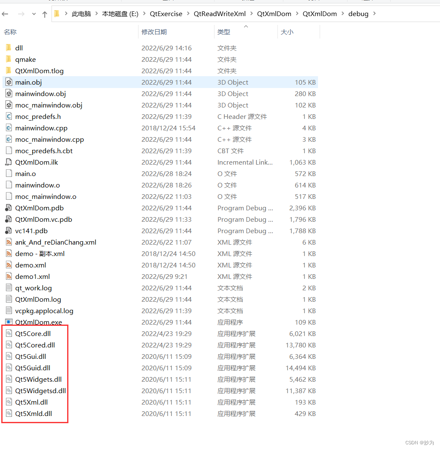Click the folder icon in address bar

coord(57,14)
